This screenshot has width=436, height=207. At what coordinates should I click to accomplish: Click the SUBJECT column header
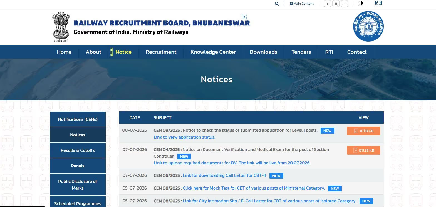162,118
